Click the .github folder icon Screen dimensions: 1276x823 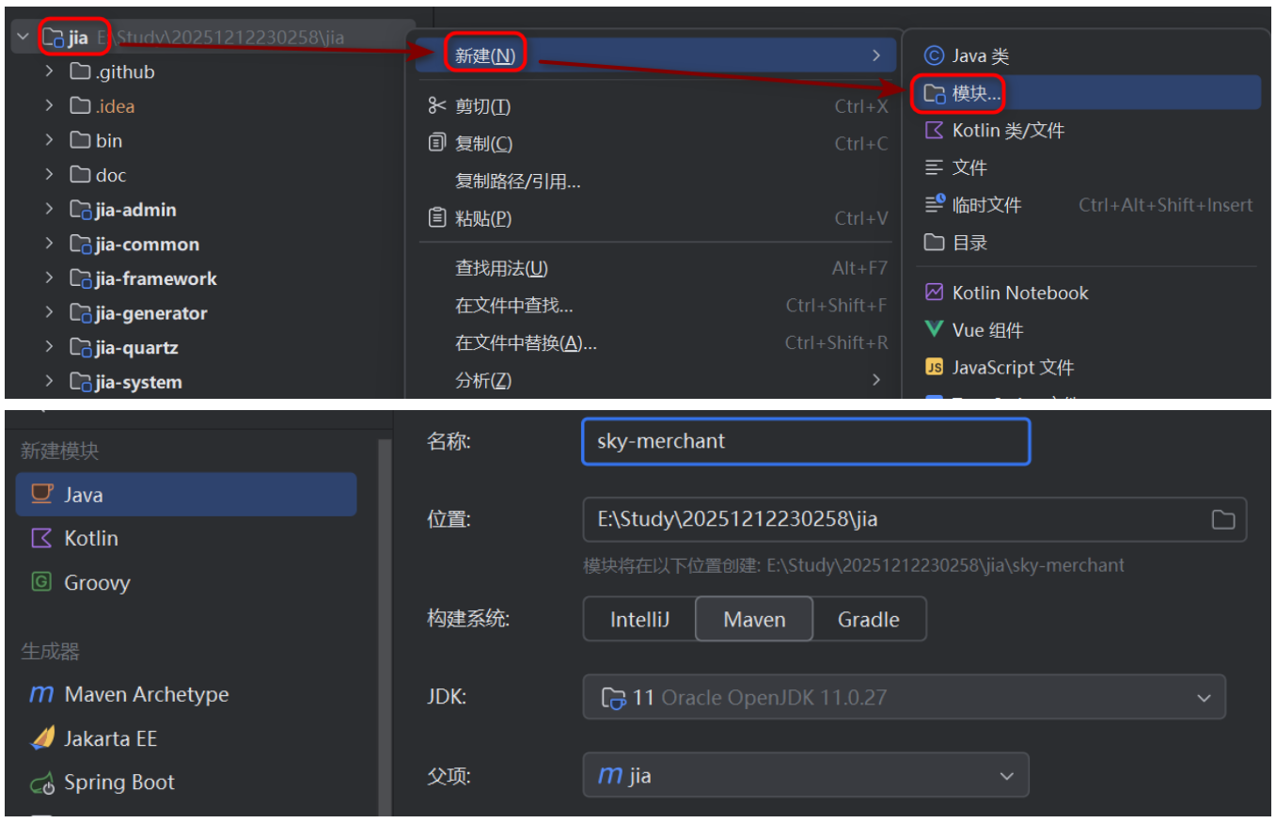click(80, 72)
